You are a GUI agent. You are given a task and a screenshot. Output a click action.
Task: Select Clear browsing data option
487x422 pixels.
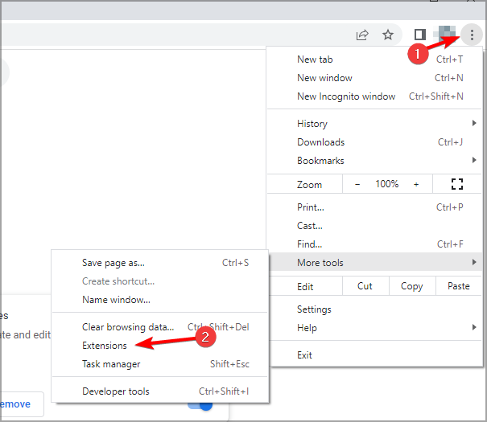point(128,327)
